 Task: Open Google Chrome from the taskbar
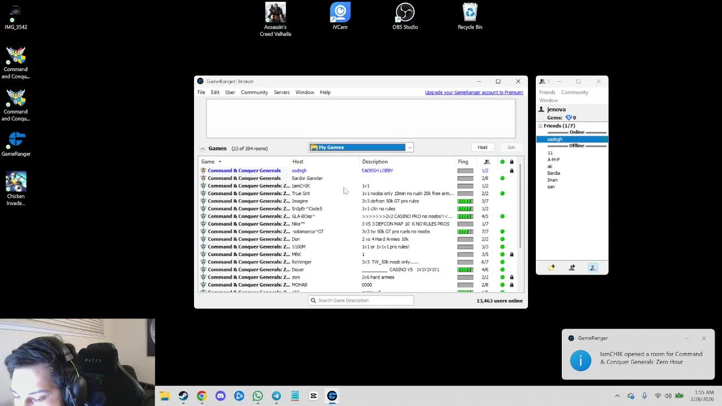coord(202,396)
